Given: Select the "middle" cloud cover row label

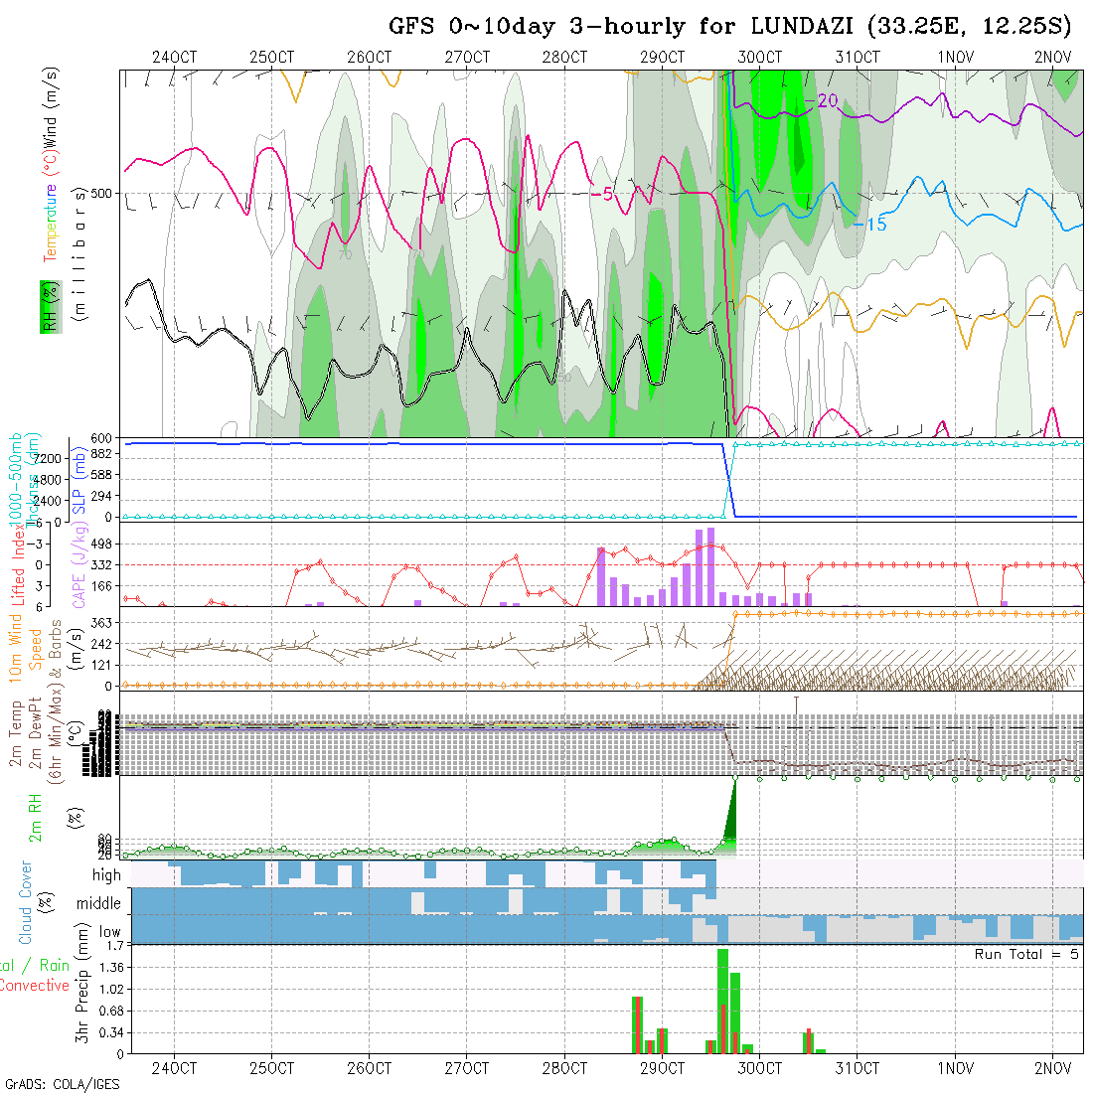Looking at the screenshot, I should click(99, 904).
